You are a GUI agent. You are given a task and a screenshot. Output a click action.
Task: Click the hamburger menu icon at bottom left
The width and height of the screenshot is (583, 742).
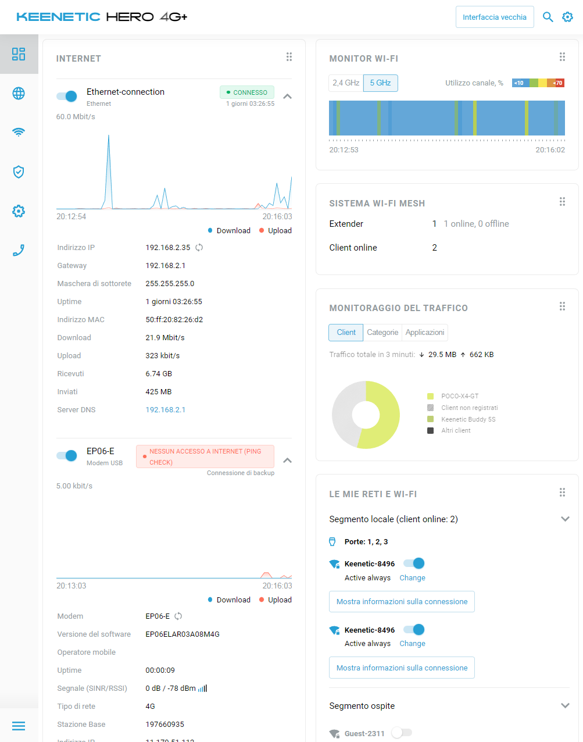pos(19,726)
